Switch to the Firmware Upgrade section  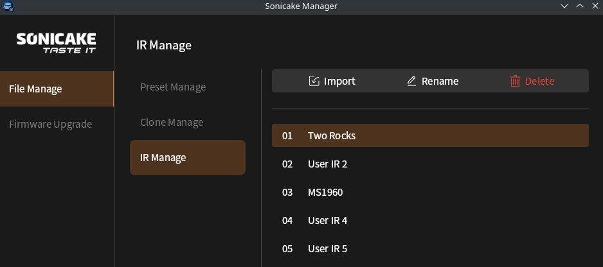(x=51, y=124)
